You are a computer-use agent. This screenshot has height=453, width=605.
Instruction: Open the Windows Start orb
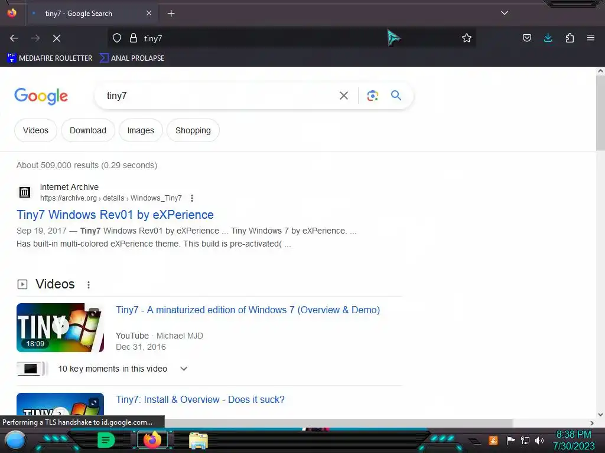15,440
